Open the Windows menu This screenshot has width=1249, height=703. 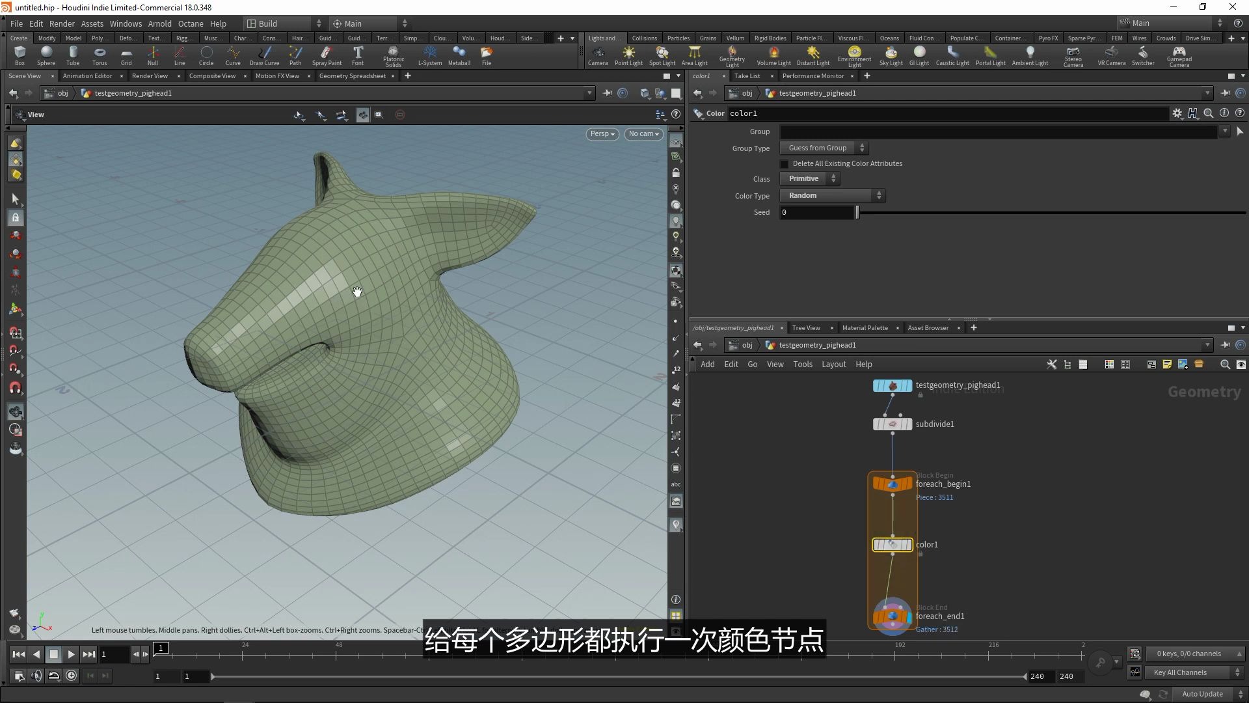point(126,23)
